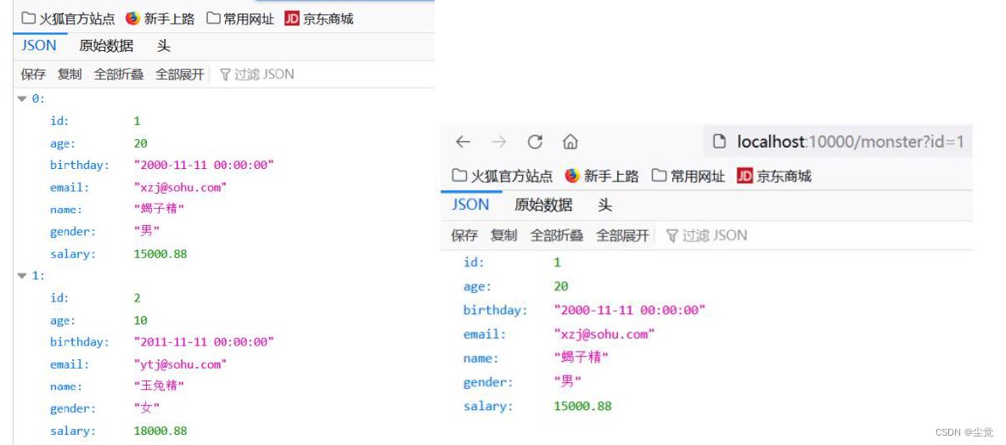Switch to JSON tab in right window
The width and height of the screenshot is (1006, 445).
tap(470, 205)
